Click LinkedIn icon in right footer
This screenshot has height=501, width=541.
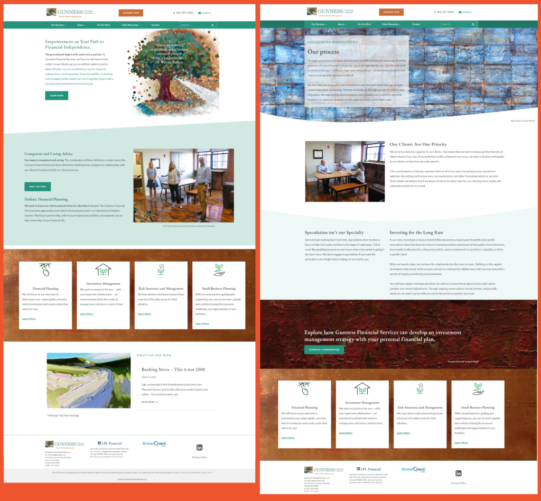point(459,474)
